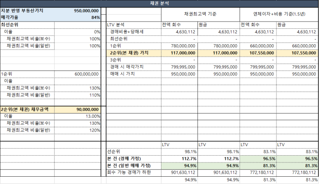Select the first 901,630,112 value cell
The width and height of the screenshot is (319, 184).
(x=179, y=173)
